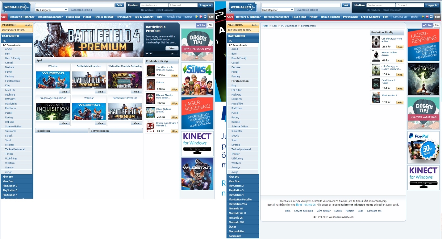Like Webhallen on the right page
This screenshot has height=239, width=442.
point(427,25)
